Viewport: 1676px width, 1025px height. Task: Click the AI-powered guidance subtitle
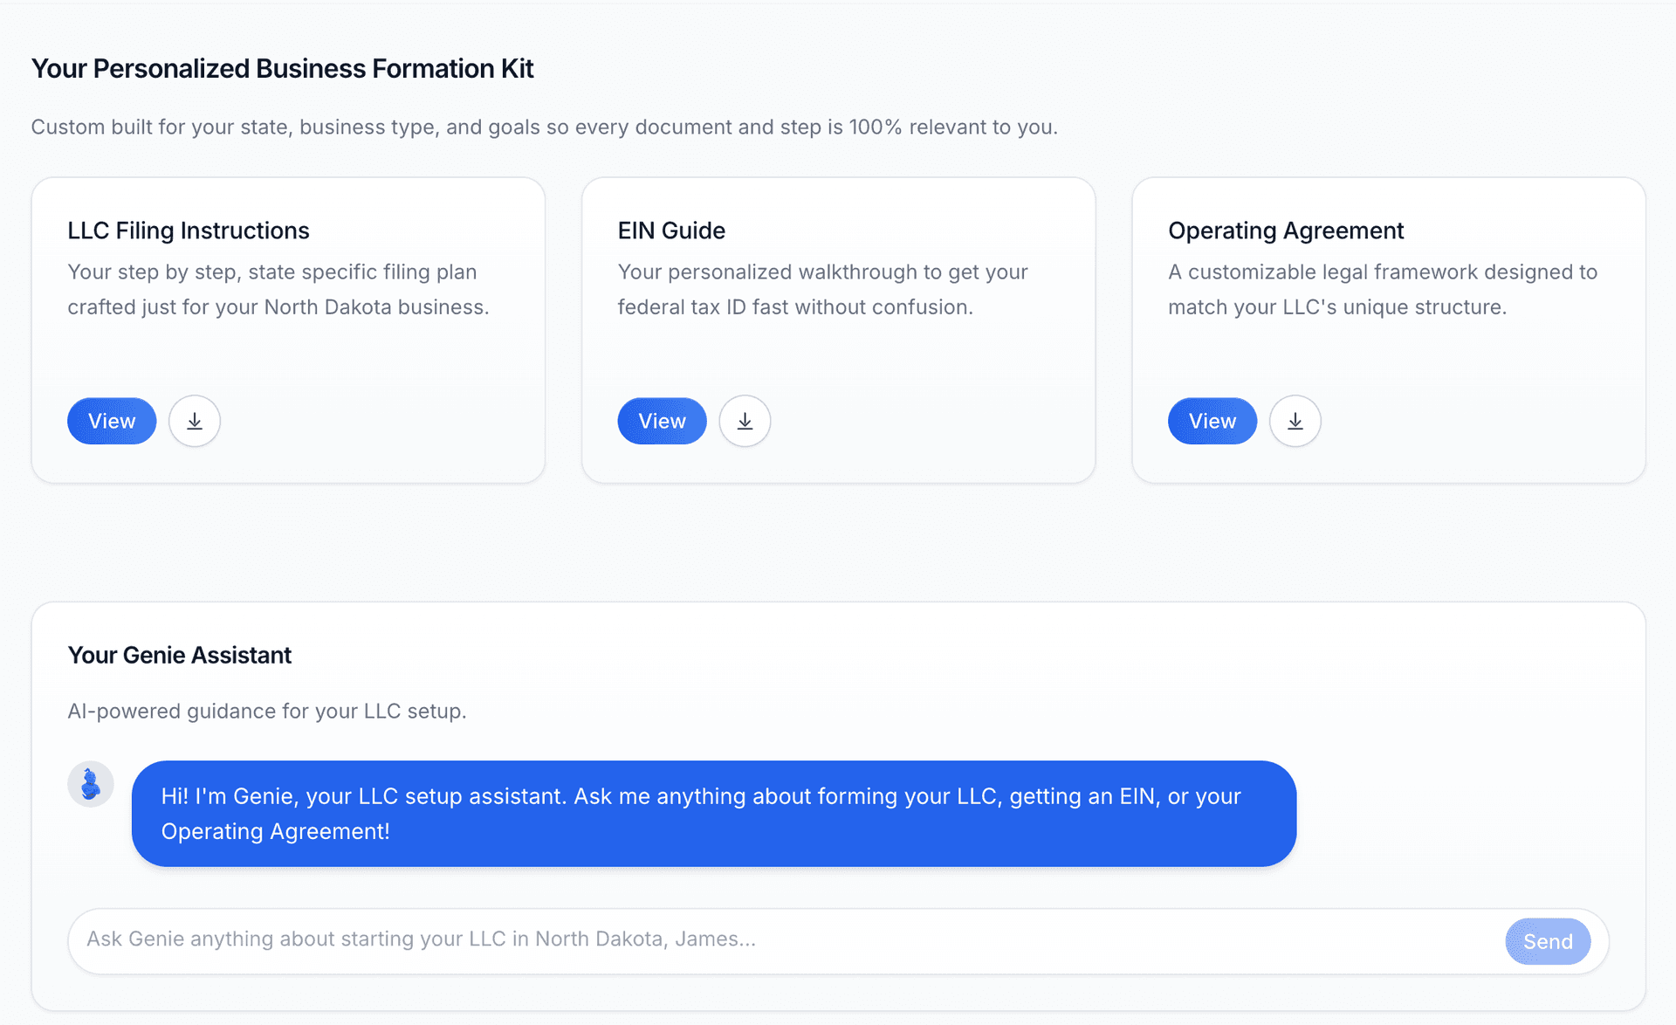267,711
